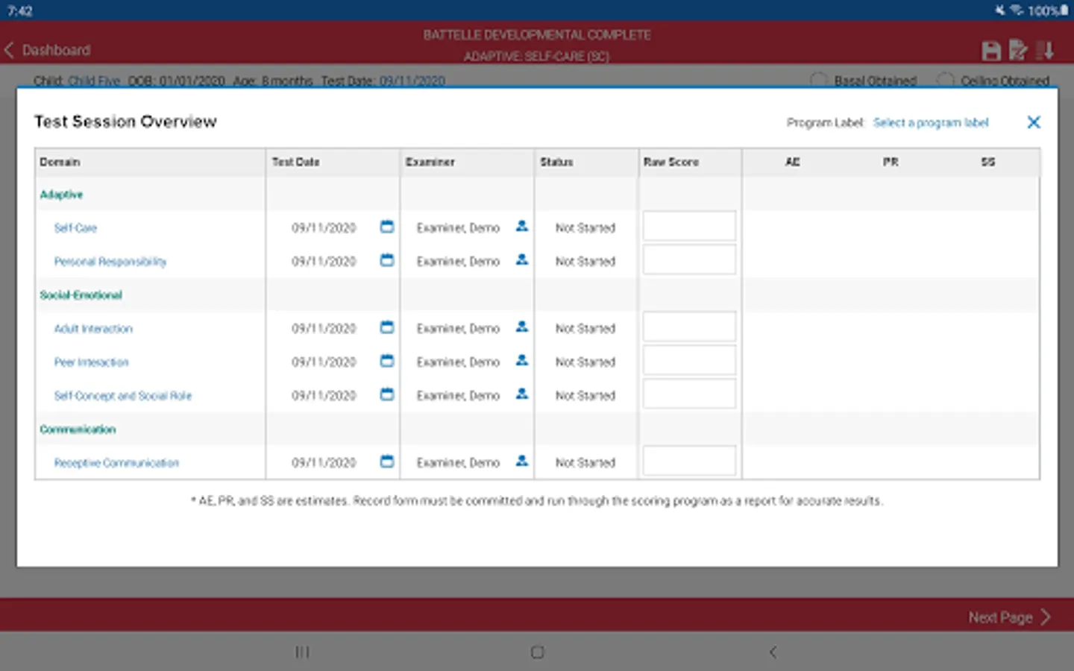Screen dimensions: 1074x671
Task: Close the Test Session Overview dialog
Action: [x=1034, y=122]
